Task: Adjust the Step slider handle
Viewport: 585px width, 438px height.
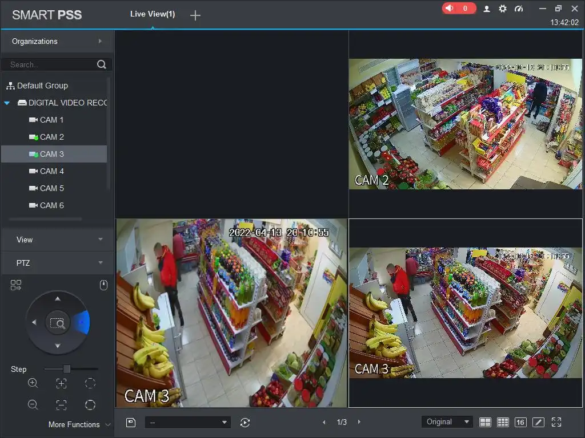Action: [x=67, y=369]
